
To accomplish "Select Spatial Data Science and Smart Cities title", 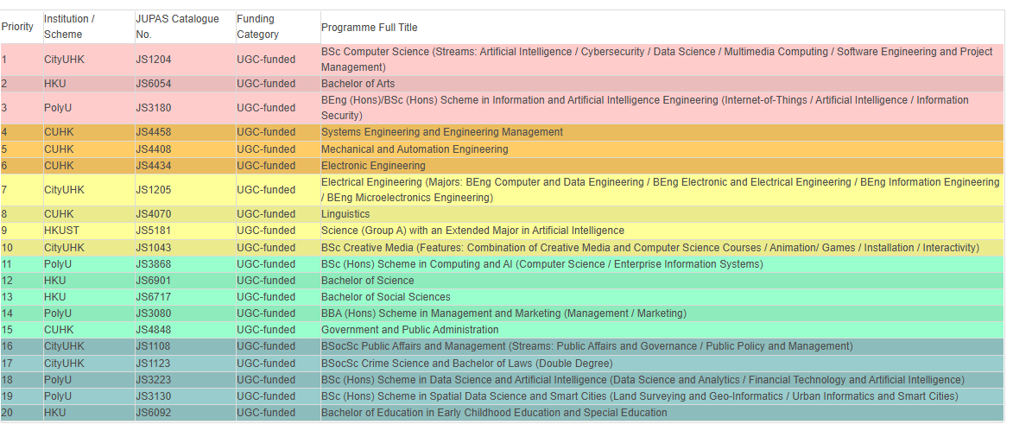I will tap(640, 396).
